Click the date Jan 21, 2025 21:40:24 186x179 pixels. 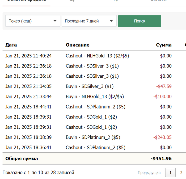coord(28,56)
